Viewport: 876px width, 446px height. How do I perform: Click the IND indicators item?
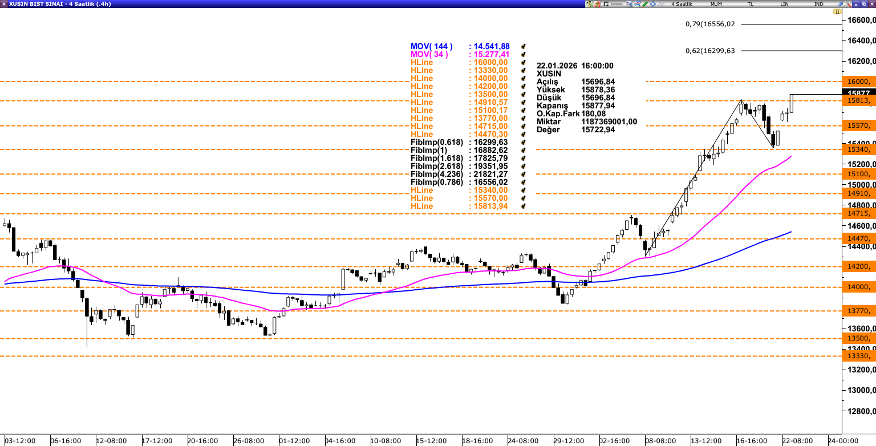818,4
